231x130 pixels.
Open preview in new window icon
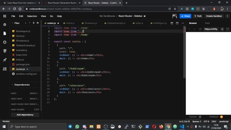[x=228, y=29]
